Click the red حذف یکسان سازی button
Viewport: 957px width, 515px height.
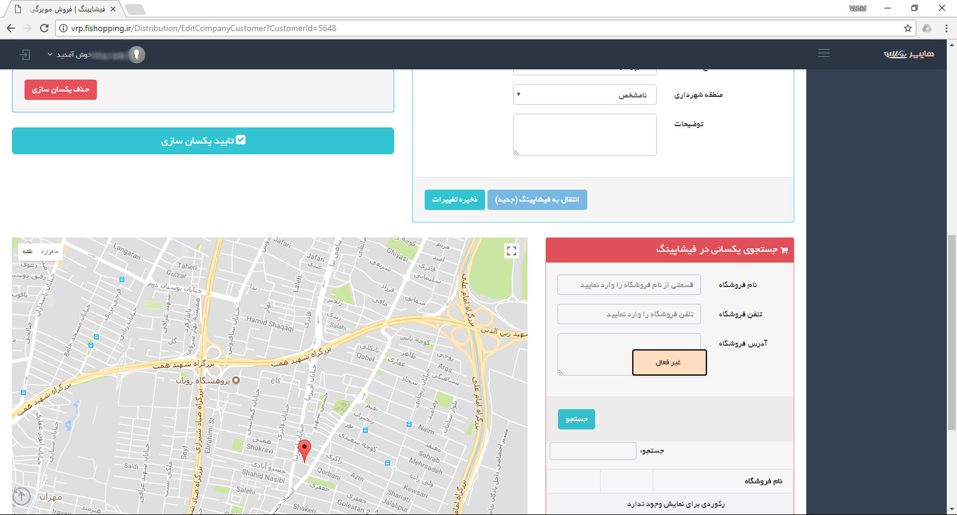click(x=60, y=90)
